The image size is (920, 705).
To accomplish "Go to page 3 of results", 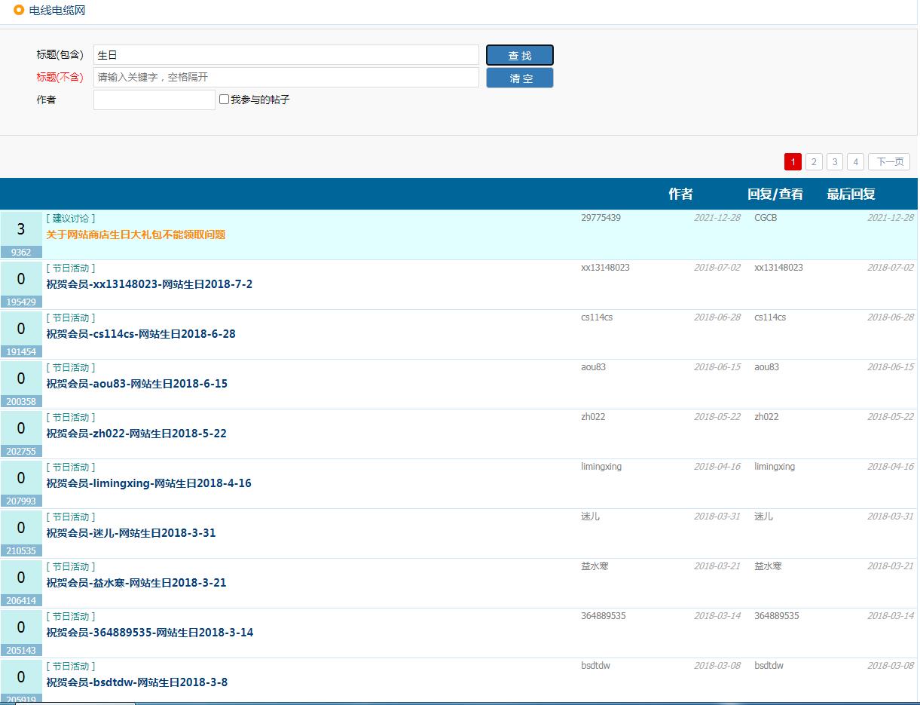I will click(835, 162).
